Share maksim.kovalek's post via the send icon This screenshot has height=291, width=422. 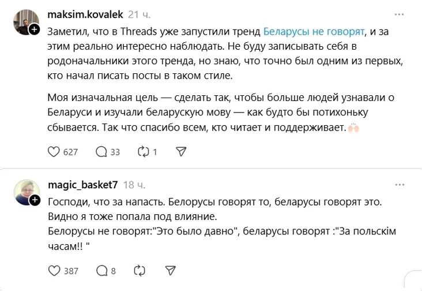coord(180,152)
